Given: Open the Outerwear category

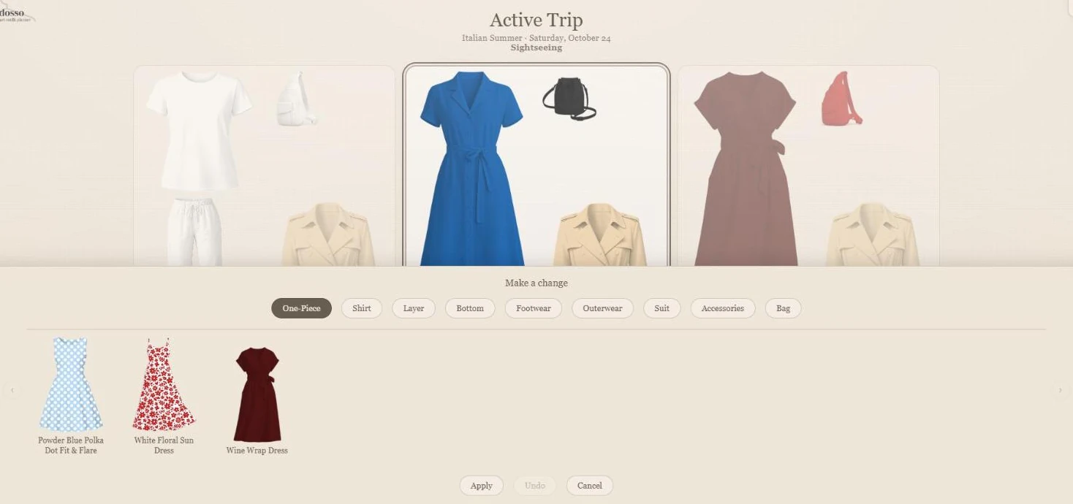Looking at the screenshot, I should (602, 308).
